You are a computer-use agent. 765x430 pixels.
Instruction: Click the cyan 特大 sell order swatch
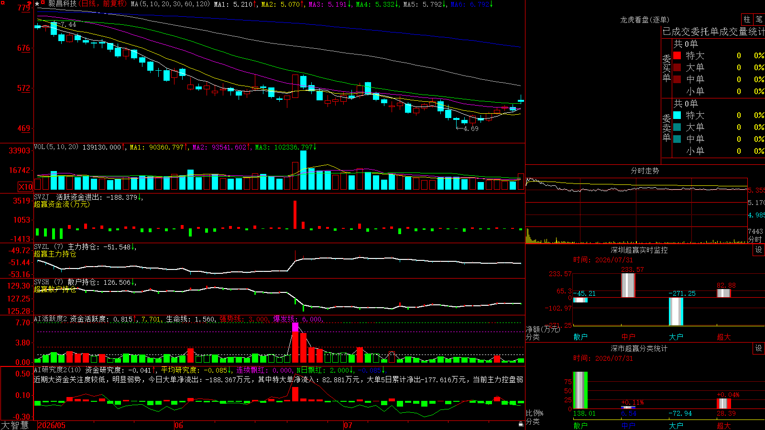[677, 115]
